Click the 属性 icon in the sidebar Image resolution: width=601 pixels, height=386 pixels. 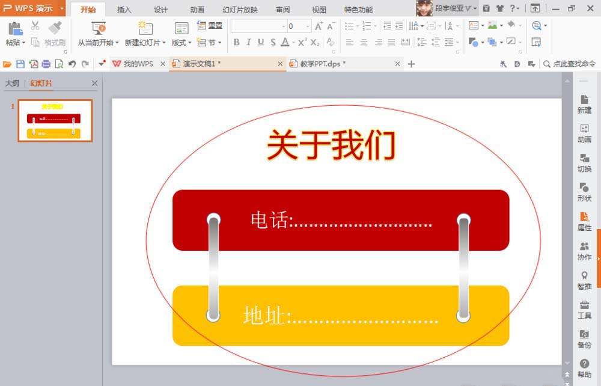(584, 222)
